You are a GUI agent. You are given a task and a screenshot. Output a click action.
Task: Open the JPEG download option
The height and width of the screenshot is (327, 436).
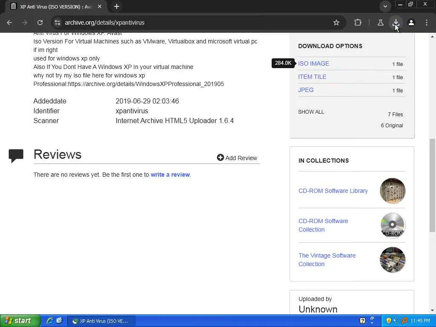pyautogui.click(x=306, y=90)
